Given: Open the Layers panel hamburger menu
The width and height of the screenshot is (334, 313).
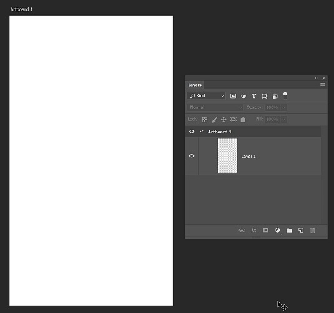Looking at the screenshot, I should 323,85.
